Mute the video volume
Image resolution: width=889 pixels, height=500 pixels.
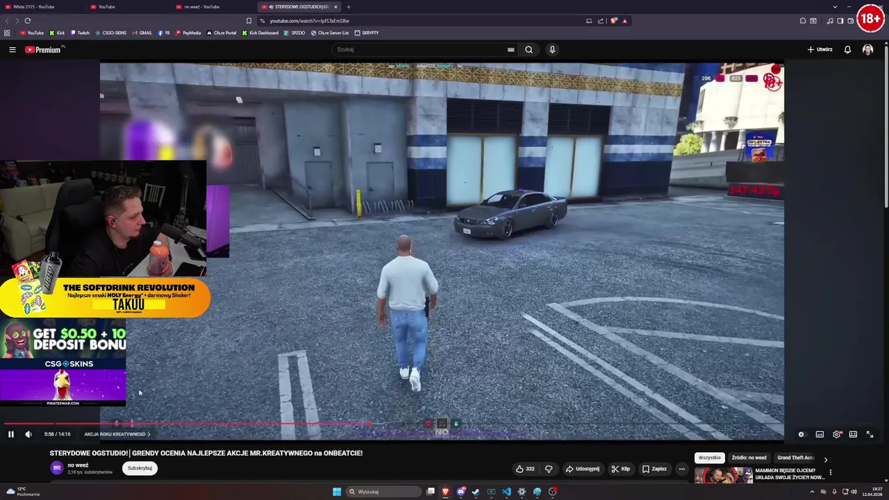[28, 434]
